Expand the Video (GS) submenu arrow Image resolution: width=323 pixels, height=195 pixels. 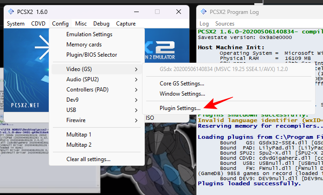pos(136,69)
